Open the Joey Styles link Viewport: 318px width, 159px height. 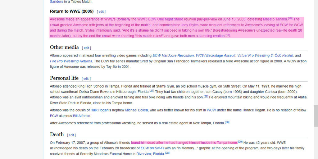(x=189, y=25)
